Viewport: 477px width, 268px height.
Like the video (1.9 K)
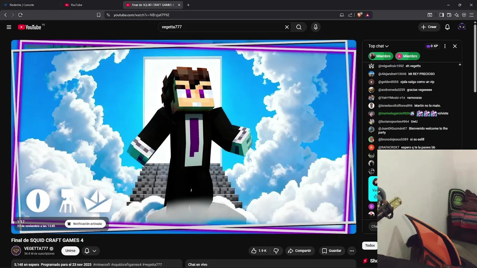(259, 251)
